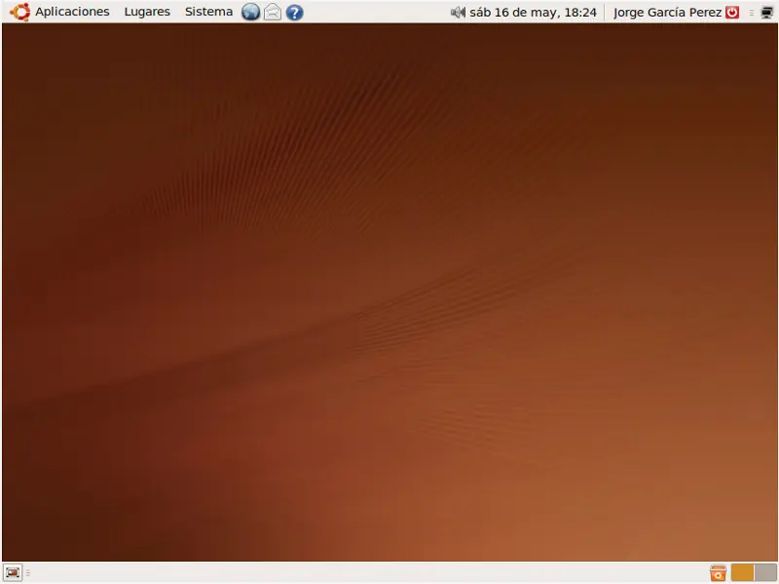
Task: Open the blue help question mark icon
Action: click(x=295, y=13)
